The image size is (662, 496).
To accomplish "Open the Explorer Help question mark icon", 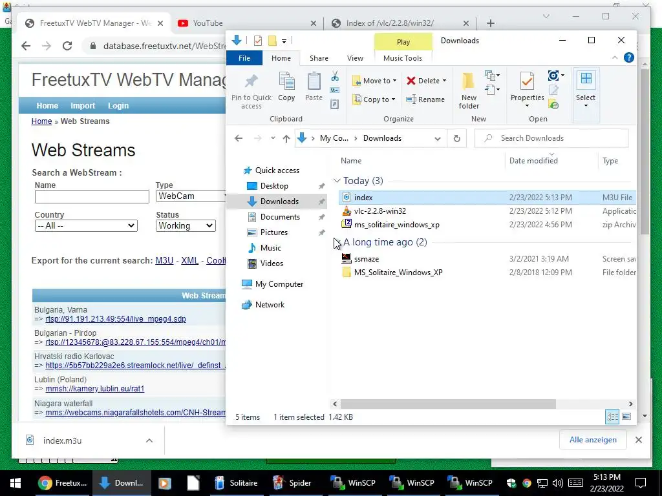I will 628,57.
